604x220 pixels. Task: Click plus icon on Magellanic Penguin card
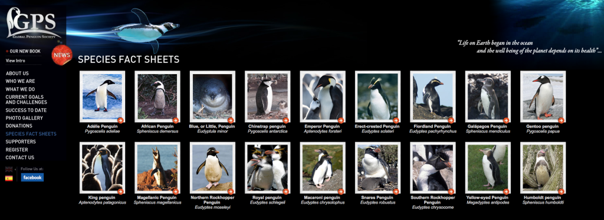tap(175, 191)
